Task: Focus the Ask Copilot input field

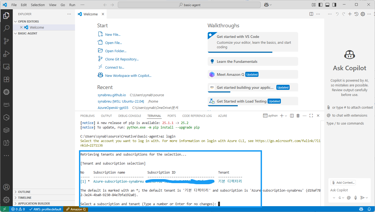Action: point(349,190)
